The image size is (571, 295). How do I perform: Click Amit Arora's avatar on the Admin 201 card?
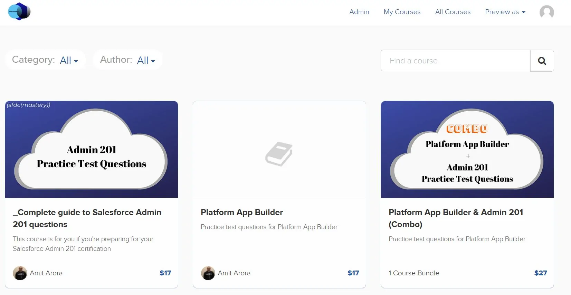click(20, 273)
